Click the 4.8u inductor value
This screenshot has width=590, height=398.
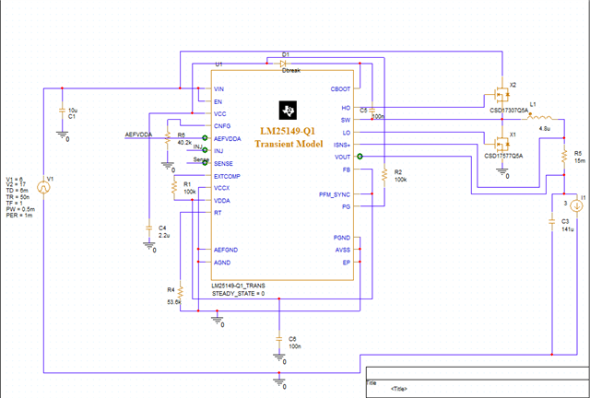[x=545, y=129]
